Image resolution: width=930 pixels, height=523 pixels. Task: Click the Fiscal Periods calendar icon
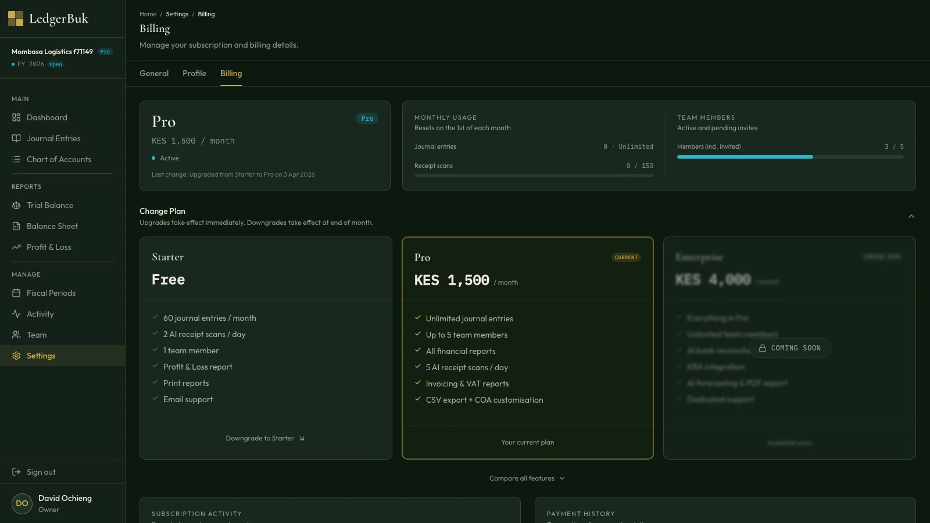[x=16, y=293]
